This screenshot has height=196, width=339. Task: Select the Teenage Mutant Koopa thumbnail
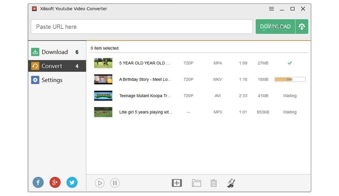(103, 96)
